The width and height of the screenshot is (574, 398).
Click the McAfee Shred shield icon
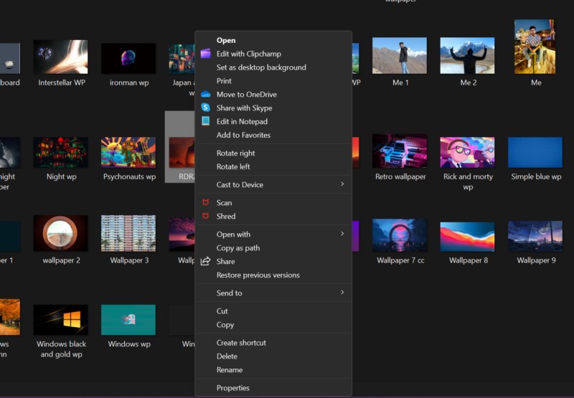point(206,217)
